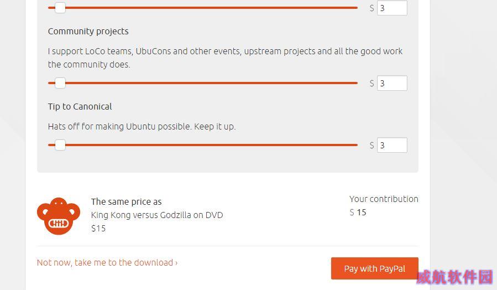This screenshot has height=290, width=497.
Task: Click the orange King Kong monkey icon
Action: (x=59, y=216)
